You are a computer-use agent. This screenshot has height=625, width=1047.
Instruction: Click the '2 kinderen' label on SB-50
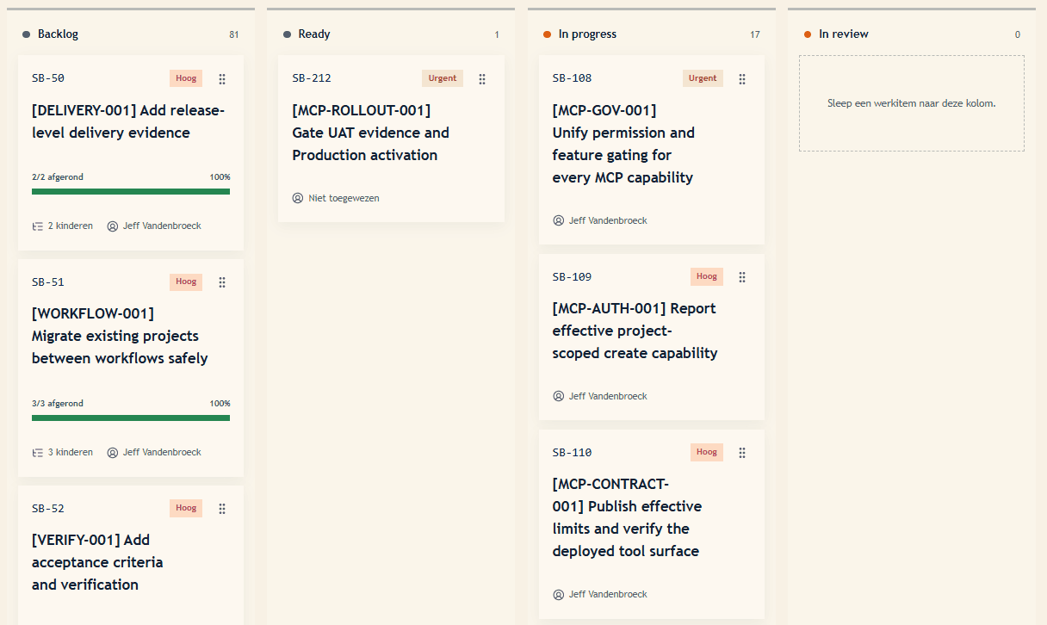pyautogui.click(x=71, y=226)
